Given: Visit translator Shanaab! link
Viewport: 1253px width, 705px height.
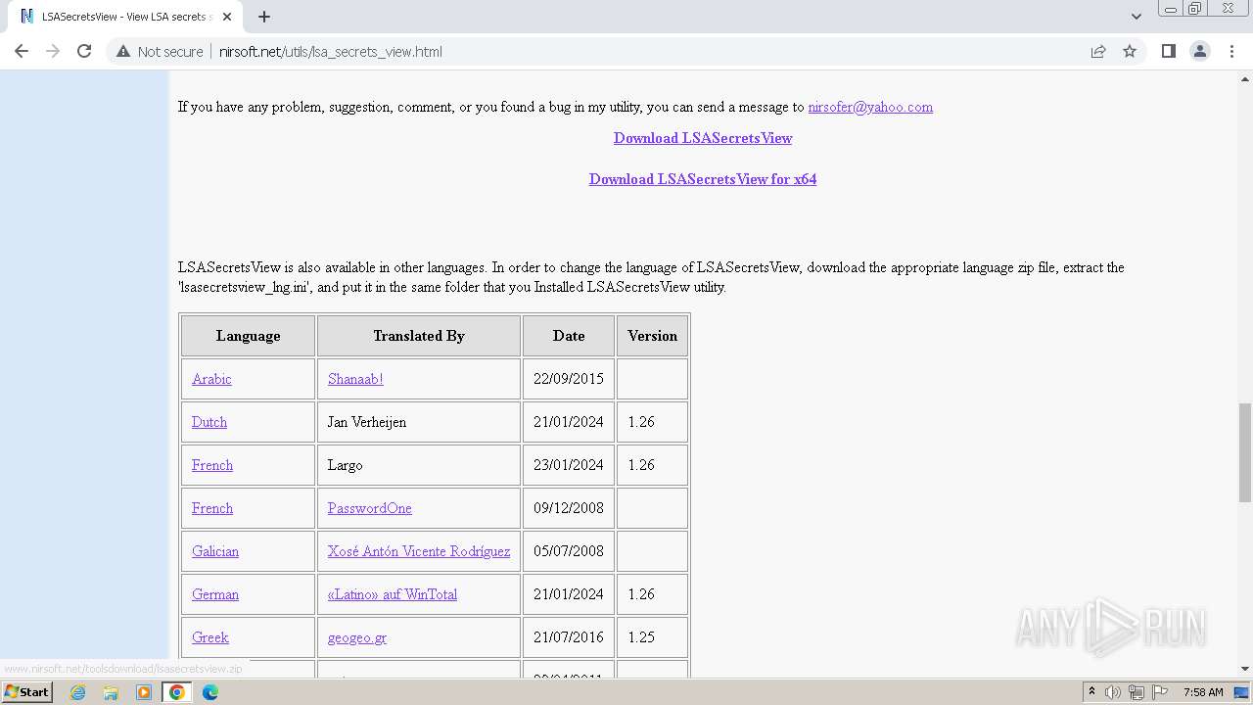Looking at the screenshot, I should click(x=355, y=379).
